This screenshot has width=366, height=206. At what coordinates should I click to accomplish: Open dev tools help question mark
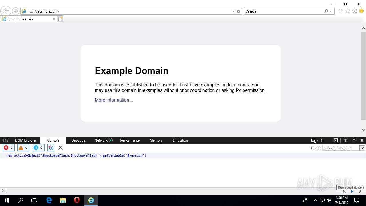click(345, 140)
